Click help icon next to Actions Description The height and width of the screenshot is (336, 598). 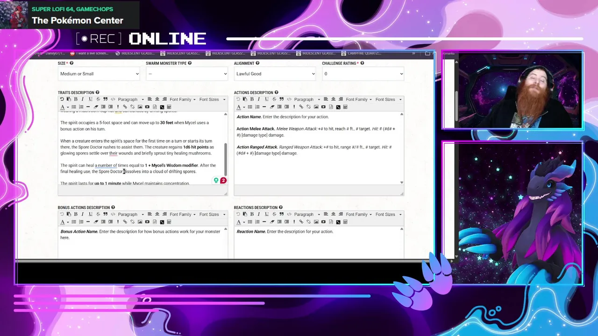277,92
